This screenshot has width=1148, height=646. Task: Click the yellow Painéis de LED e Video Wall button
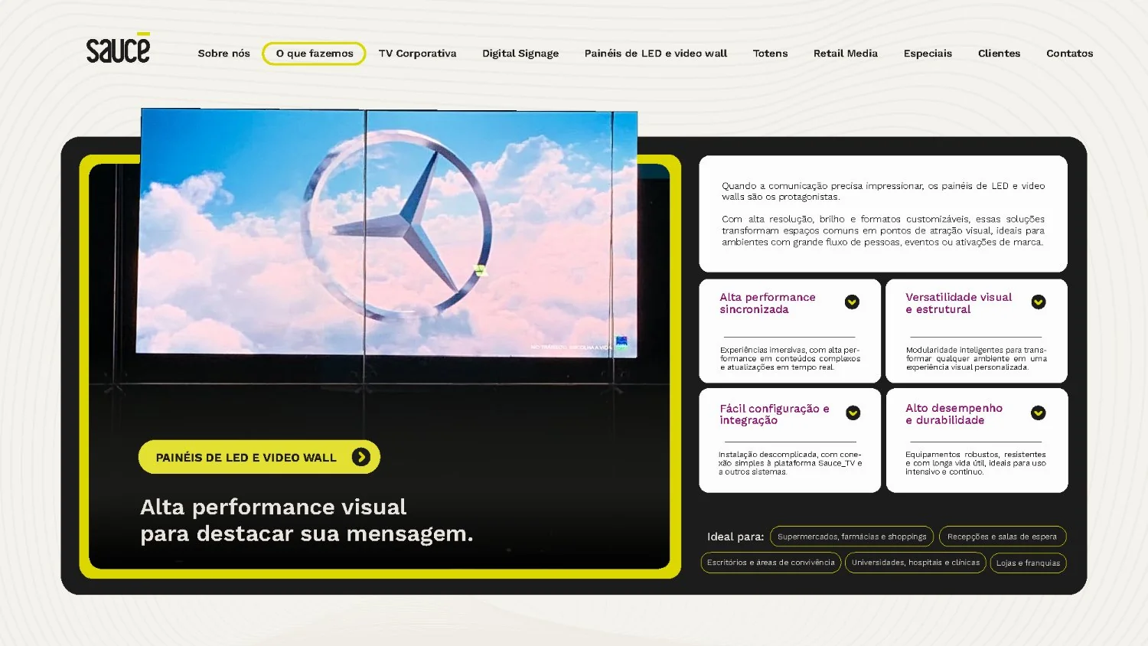click(259, 457)
